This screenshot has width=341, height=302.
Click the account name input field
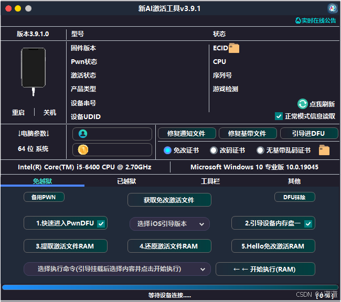[x=112, y=134]
